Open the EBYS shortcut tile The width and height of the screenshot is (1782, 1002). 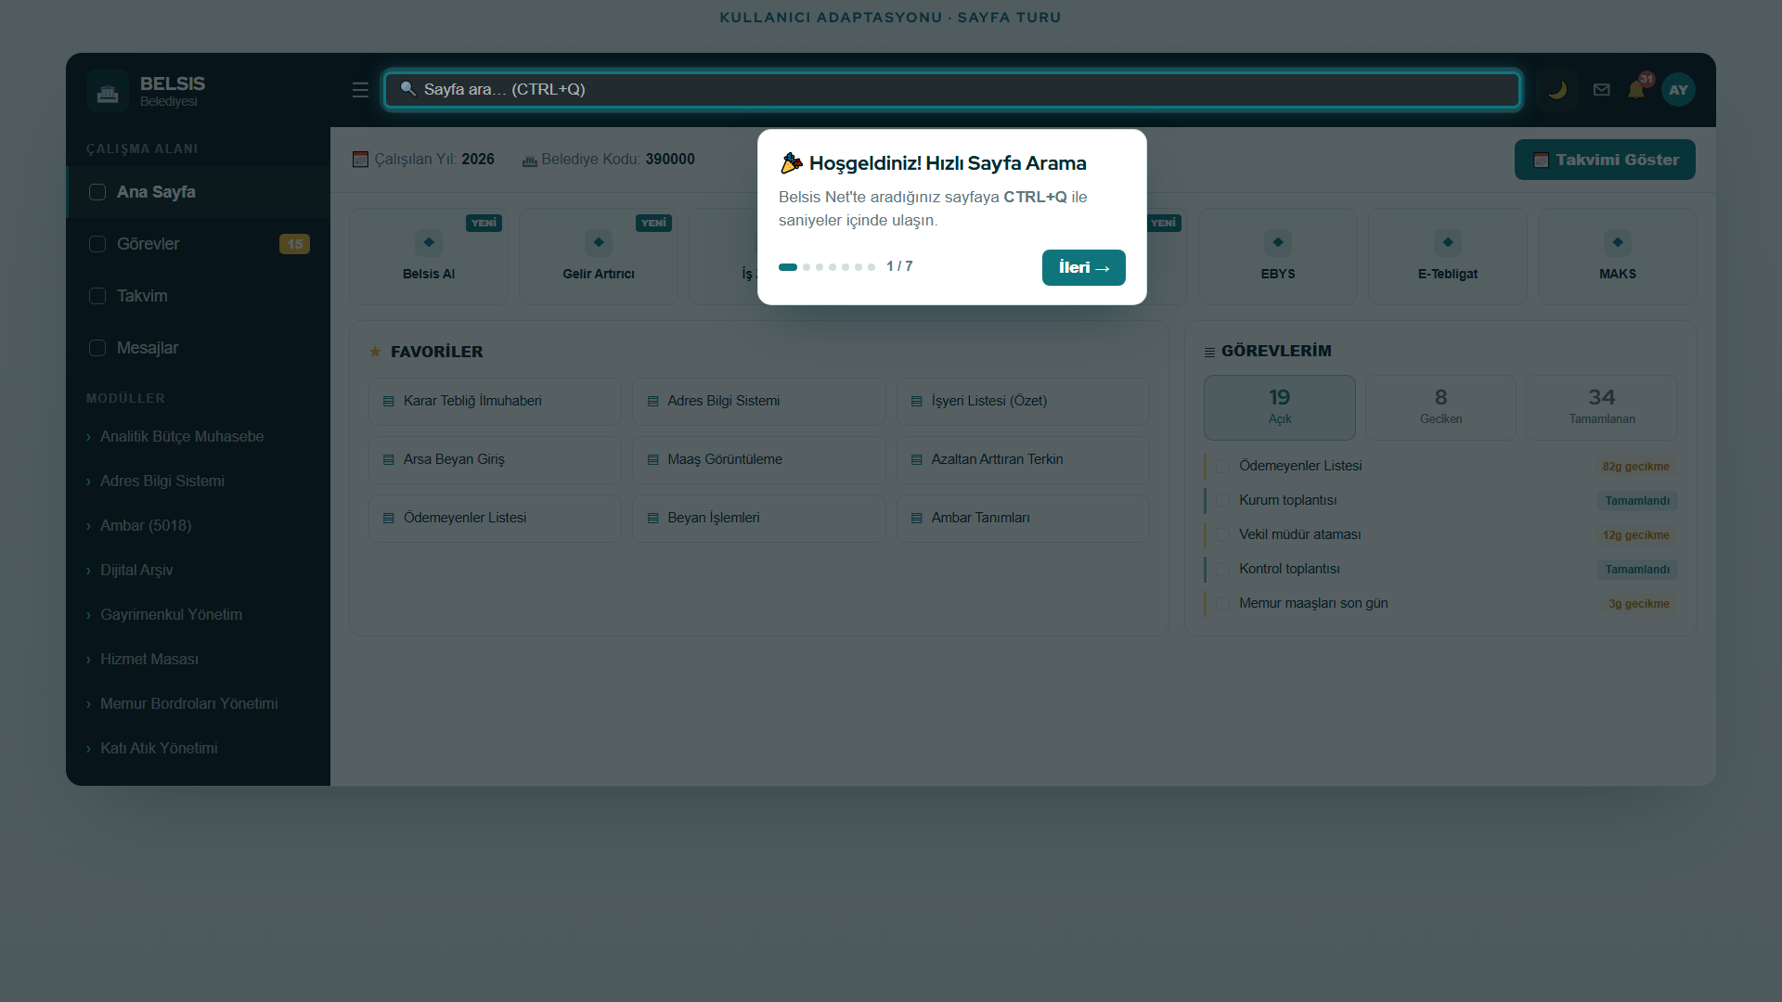pos(1278,256)
